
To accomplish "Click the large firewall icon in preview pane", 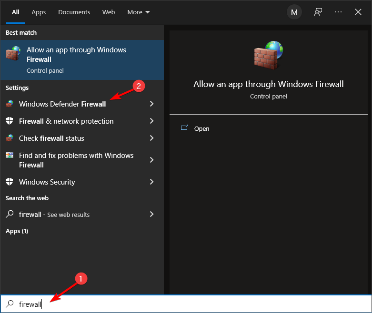I will (269, 55).
